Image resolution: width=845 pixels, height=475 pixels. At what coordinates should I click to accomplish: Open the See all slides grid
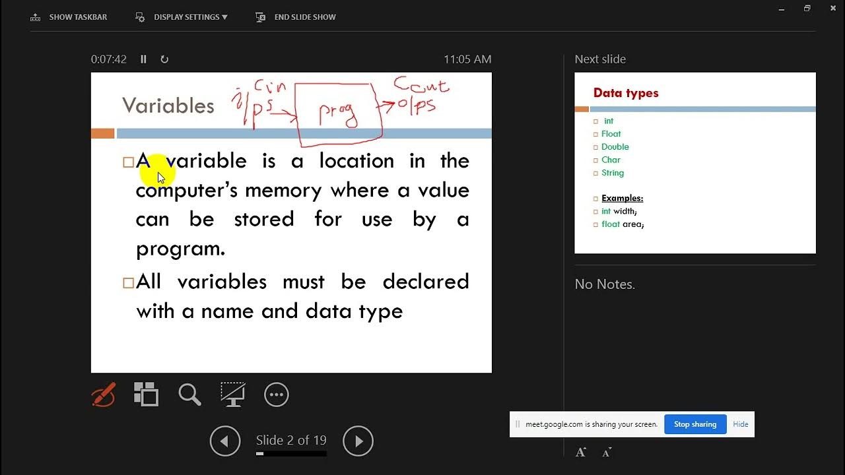click(146, 395)
